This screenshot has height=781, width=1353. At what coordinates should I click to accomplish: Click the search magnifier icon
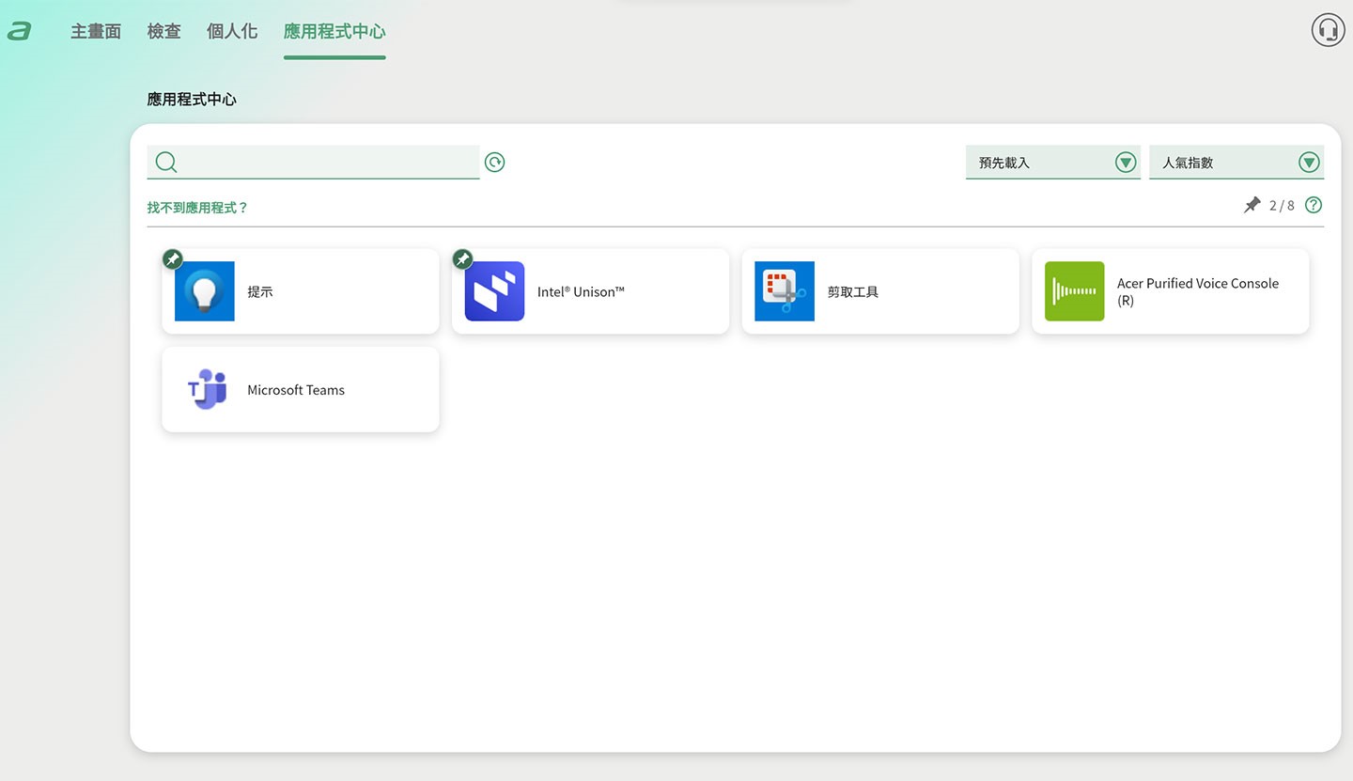coord(166,163)
